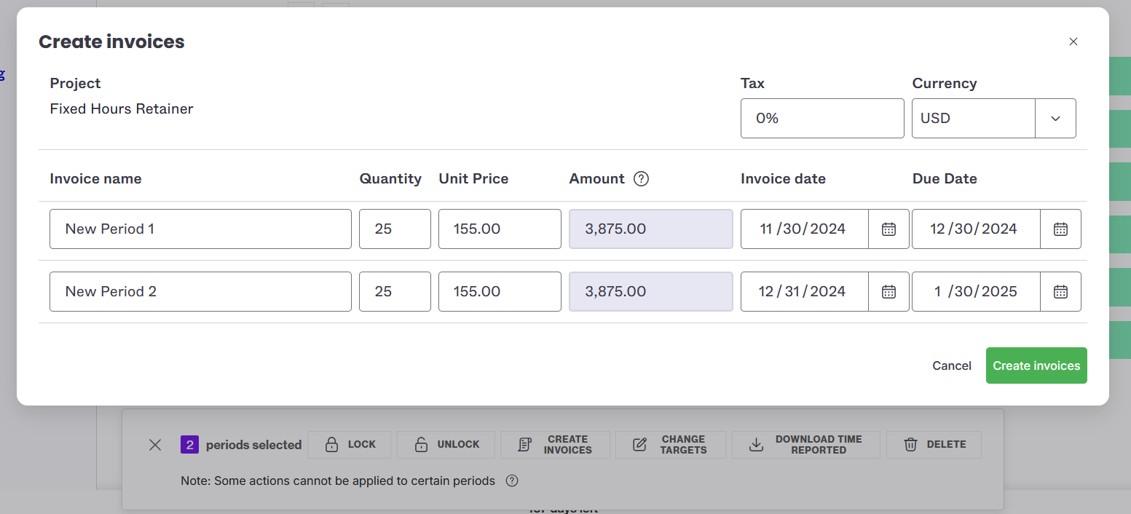Close the Create invoices dialog

(1073, 41)
